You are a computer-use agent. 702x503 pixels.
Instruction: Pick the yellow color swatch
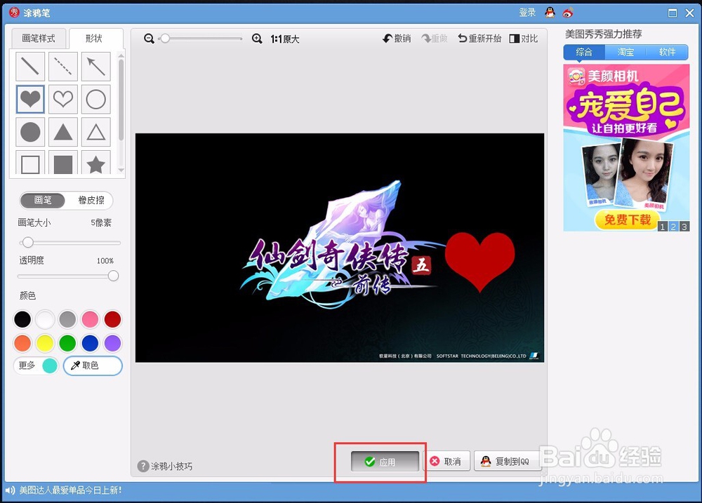[x=45, y=343]
